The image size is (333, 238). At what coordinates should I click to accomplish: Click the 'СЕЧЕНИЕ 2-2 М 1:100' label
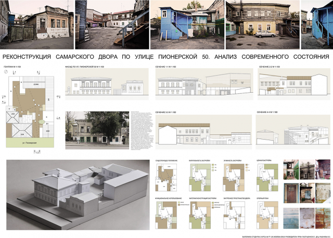point(270,67)
